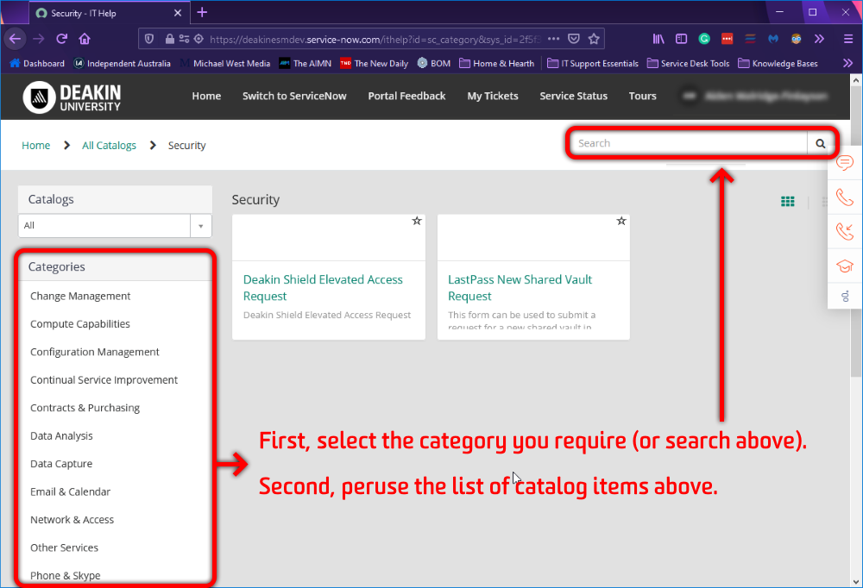Star the LastPass New Shared Vault Request

(x=621, y=221)
